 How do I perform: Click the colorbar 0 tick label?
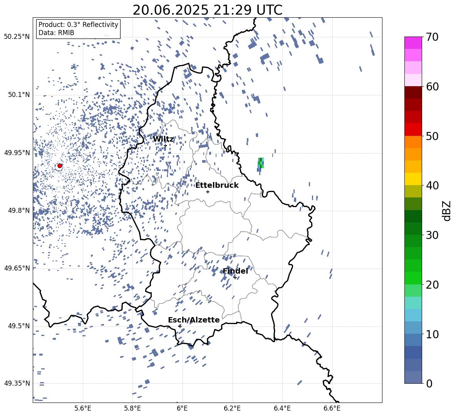point(429,383)
